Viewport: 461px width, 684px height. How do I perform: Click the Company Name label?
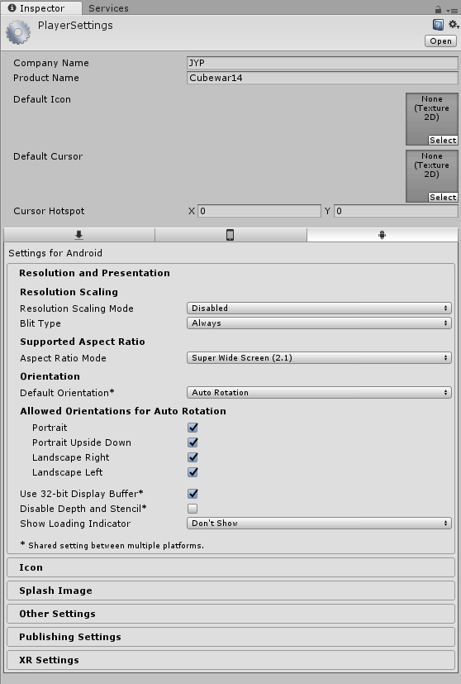51,63
